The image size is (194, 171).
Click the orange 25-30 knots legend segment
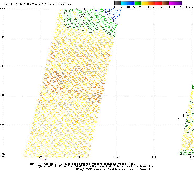[x=152, y=3]
